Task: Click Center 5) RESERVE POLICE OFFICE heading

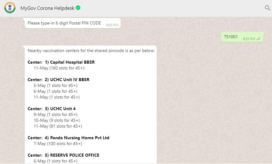Action: (x=64, y=155)
